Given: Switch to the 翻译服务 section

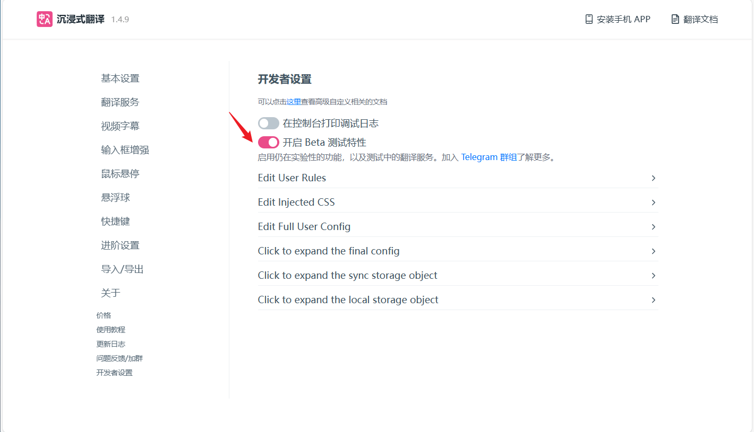Looking at the screenshot, I should point(120,102).
